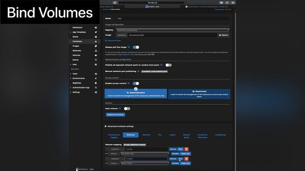The width and height of the screenshot is (305, 171).
Task: Click info icon beside Auto remove
Action: tap(120, 108)
